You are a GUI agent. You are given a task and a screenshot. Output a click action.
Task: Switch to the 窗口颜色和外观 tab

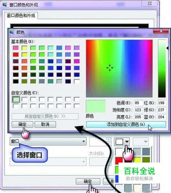click(x=21, y=16)
